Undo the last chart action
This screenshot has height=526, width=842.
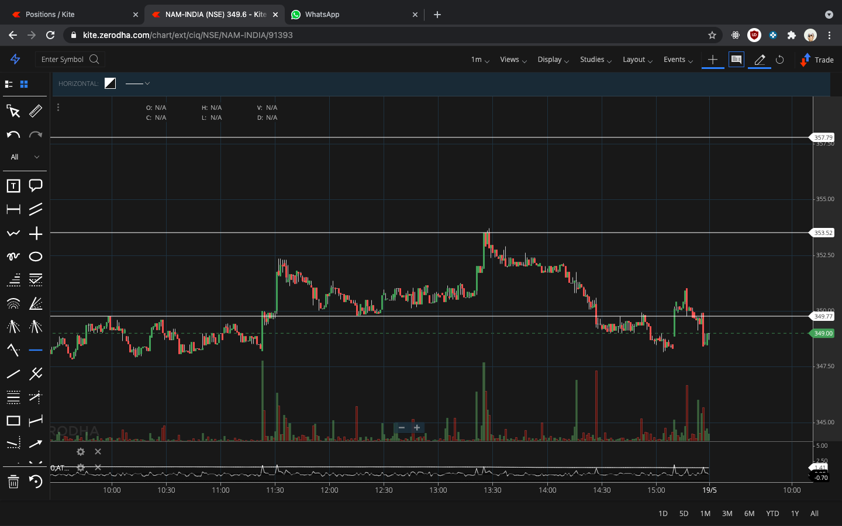13,135
